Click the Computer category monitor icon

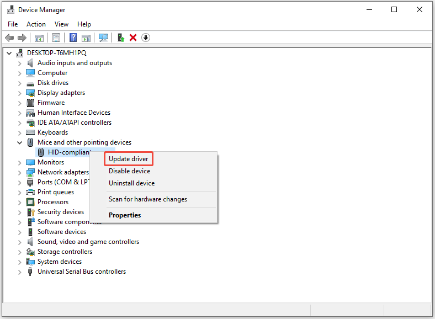coord(30,73)
